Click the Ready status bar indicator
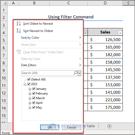135x135 pixels. (6, 133)
